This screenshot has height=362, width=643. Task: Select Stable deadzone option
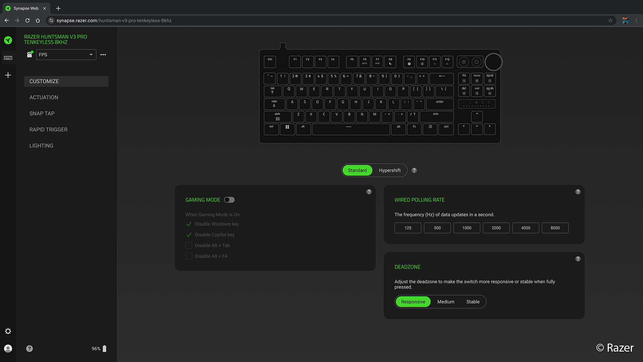coord(473,302)
